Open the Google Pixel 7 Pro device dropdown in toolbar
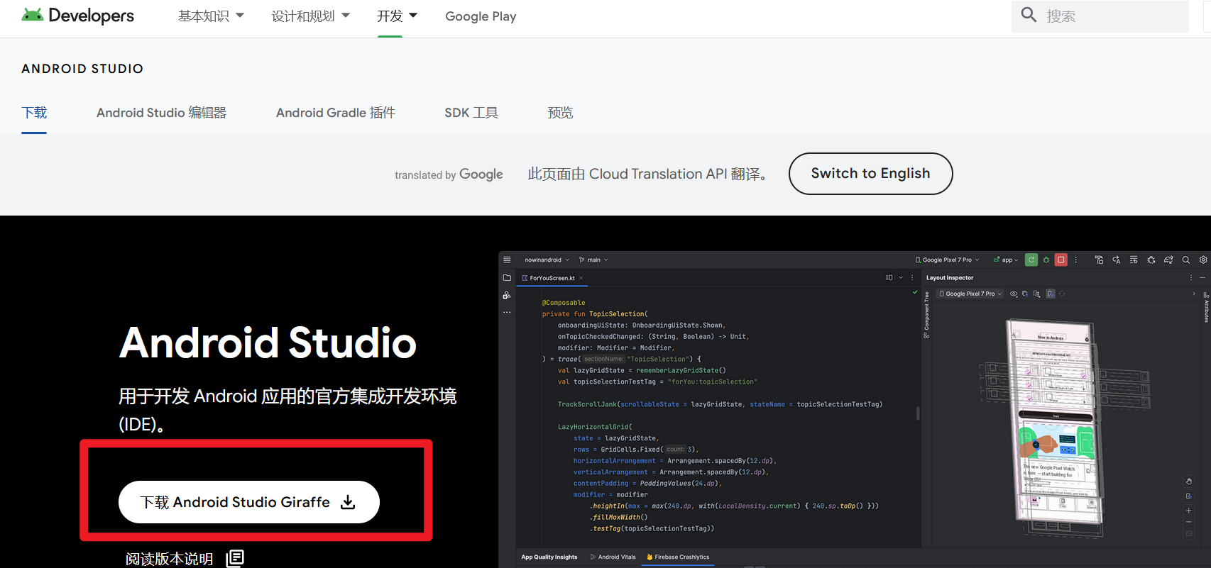 point(947,260)
